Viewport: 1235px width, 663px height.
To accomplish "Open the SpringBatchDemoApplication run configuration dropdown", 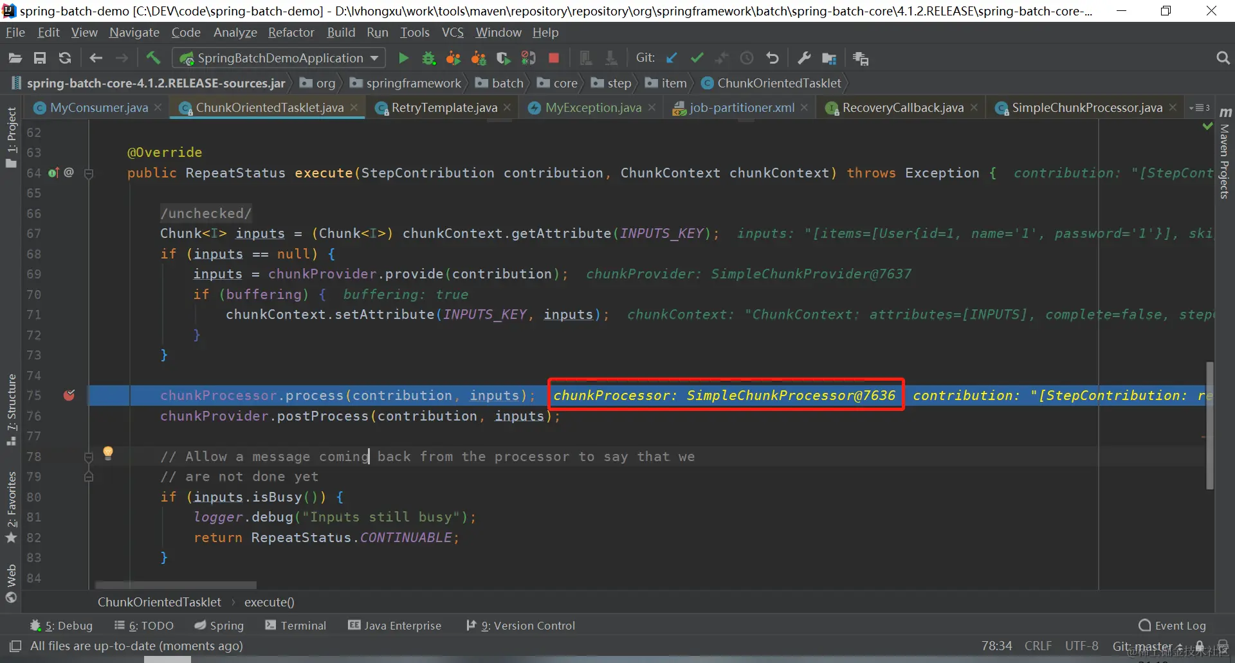I will tap(279, 59).
